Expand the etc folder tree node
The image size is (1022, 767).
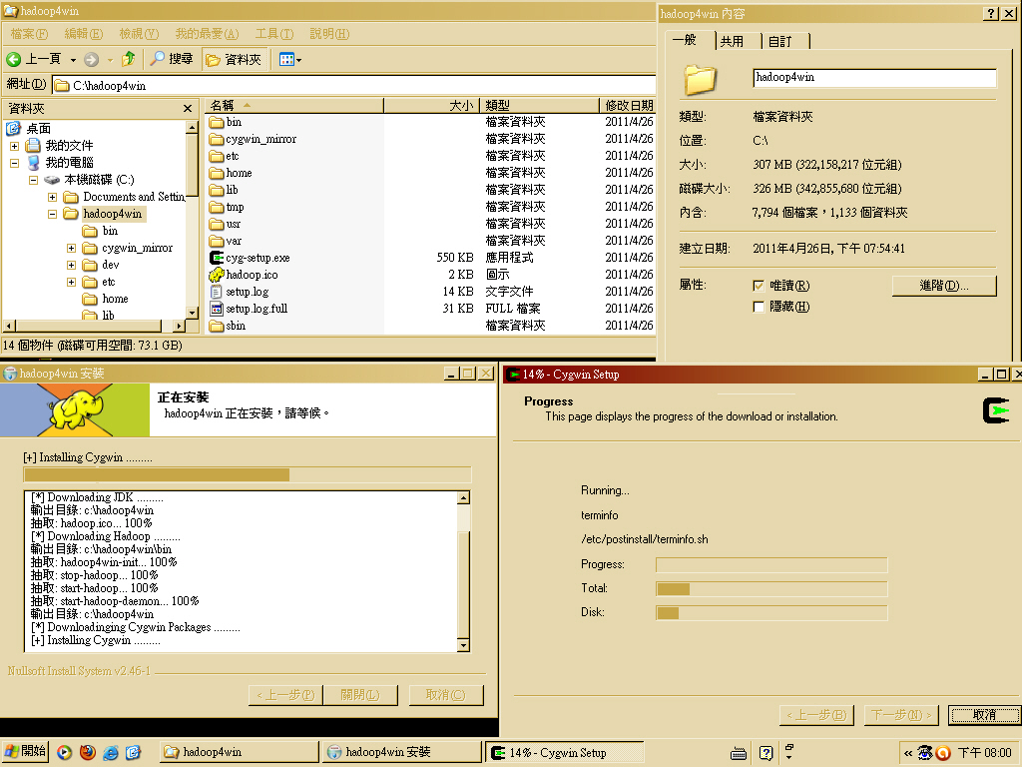pos(71,282)
